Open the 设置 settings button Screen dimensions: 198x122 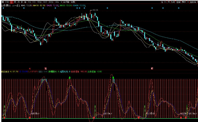pyautogui.click(x=73, y=2)
